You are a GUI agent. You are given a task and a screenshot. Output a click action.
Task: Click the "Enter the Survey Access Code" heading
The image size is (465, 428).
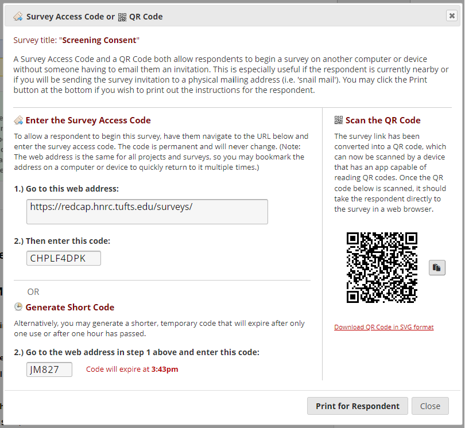coord(88,120)
